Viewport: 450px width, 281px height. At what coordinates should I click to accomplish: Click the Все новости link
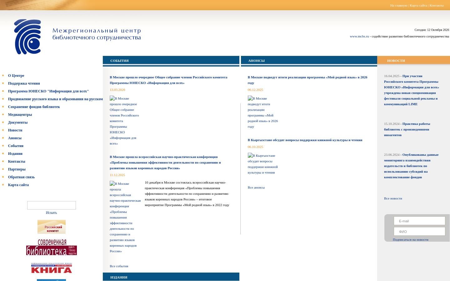point(393,198)
